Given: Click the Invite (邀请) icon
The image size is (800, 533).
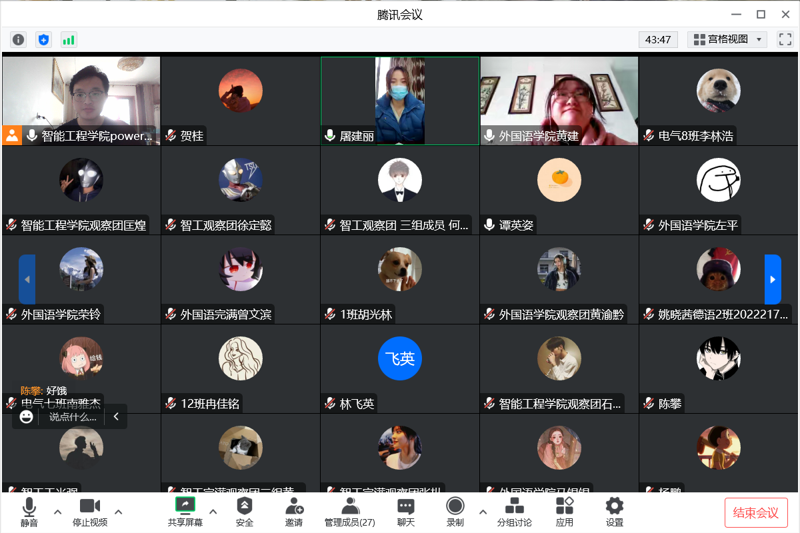Looking at the screenshot, I should (294, 511).
